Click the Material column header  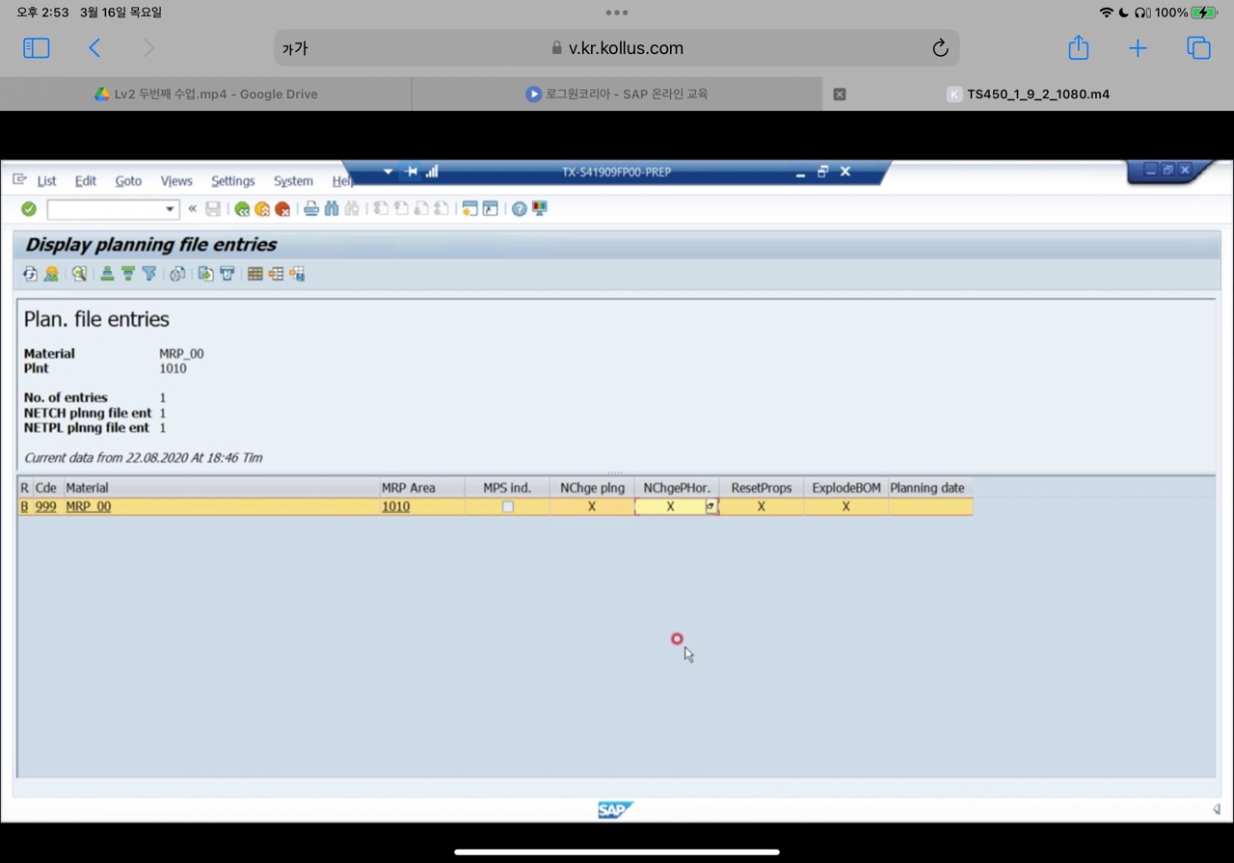click(x=221, y=488)
